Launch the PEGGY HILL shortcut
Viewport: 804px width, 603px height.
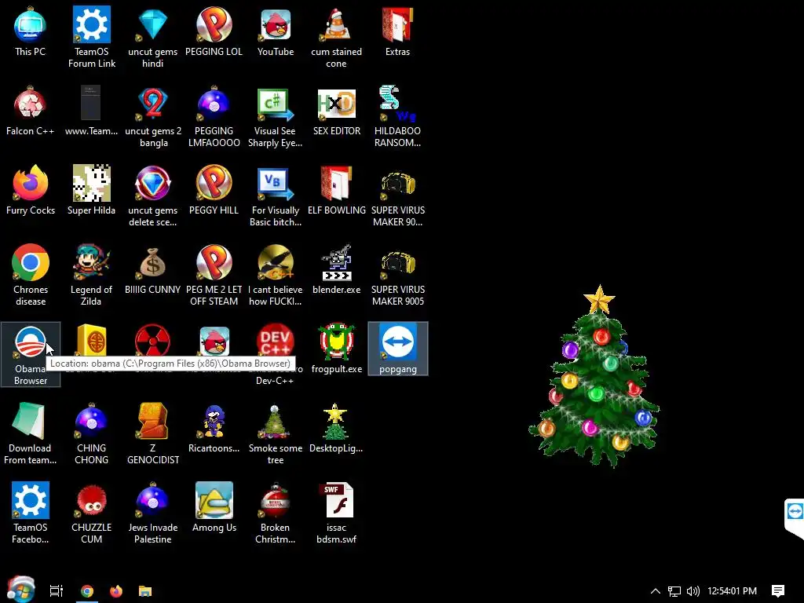pyautogui.click(x=214, y=190)
